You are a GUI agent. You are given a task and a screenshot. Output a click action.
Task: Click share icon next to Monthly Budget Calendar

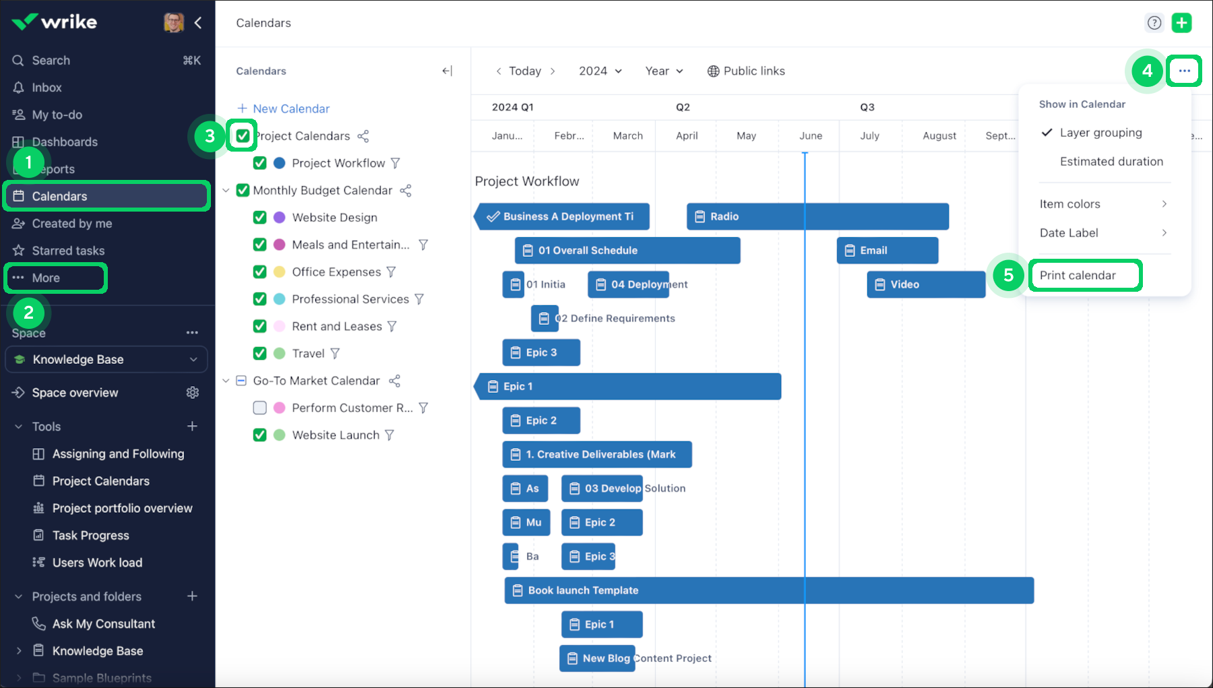coord(406,191)
